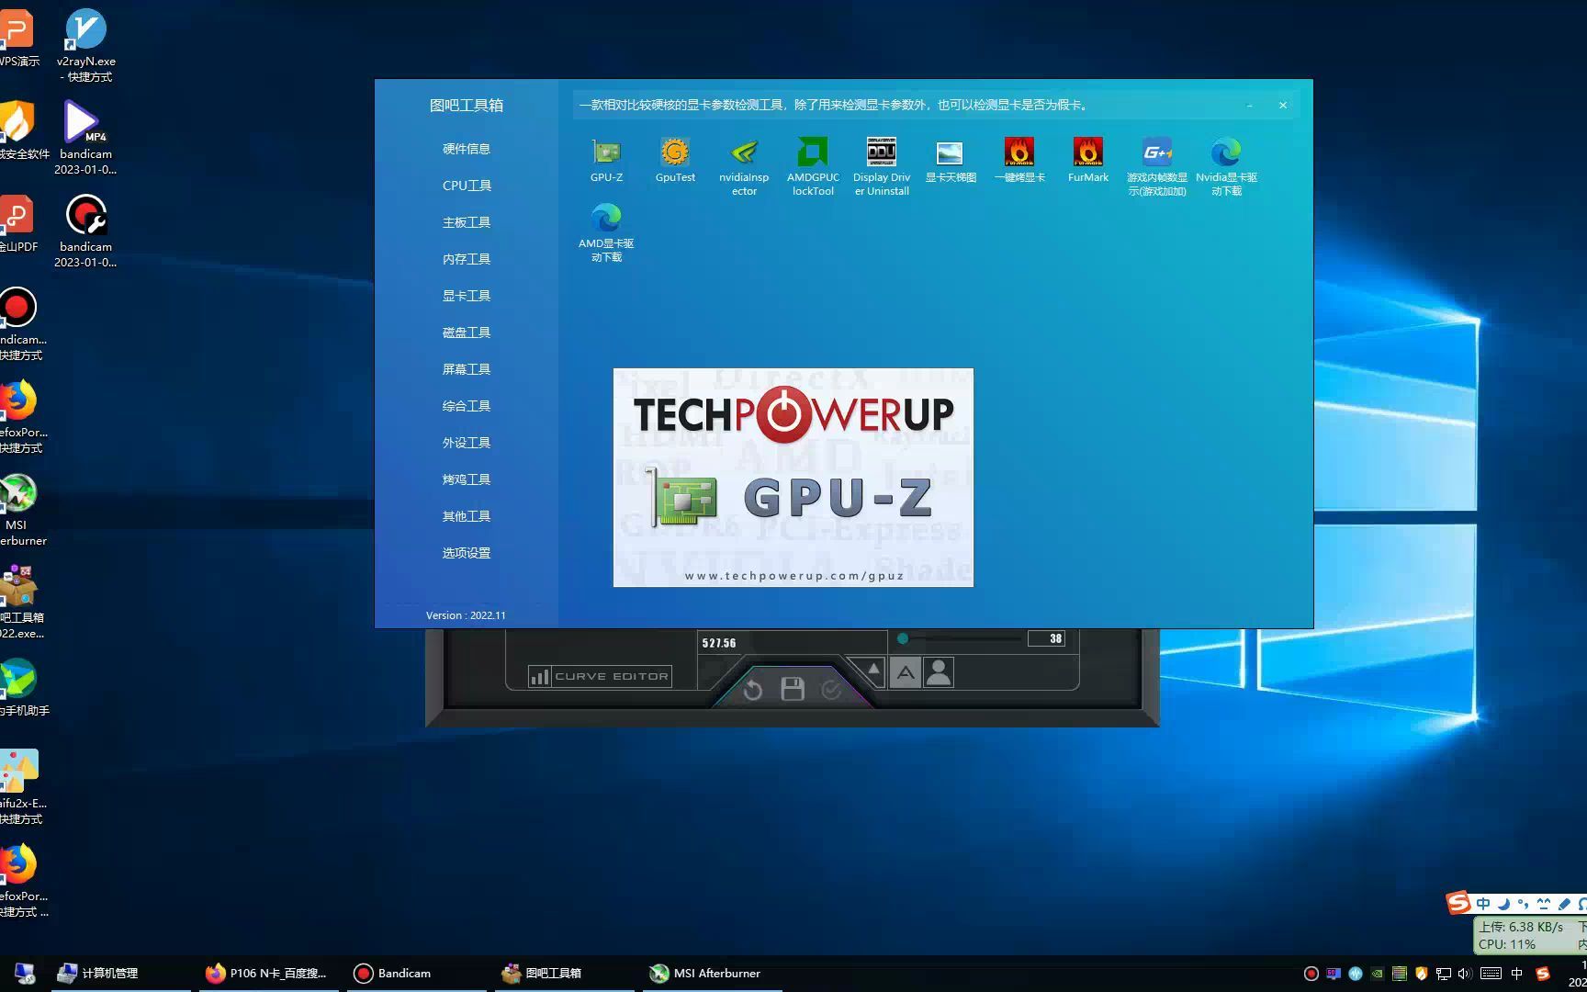Open Display Driver Uninstaller
The height and width of the screenshot is (992, 1587).
(x=882, y=166)
